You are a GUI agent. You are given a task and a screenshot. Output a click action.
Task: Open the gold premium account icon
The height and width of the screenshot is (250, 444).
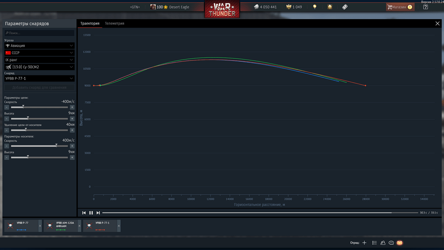click(329, 7)
